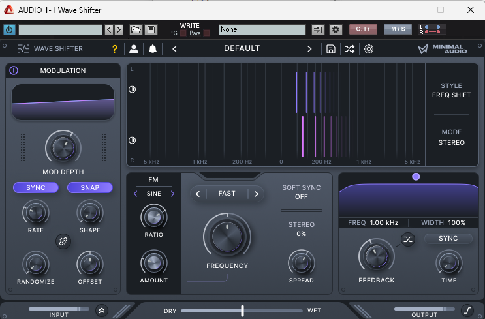The width and height of the screenshot is (485, 319).
Task: Open host gear settings icon
Action: coord(336,29)
